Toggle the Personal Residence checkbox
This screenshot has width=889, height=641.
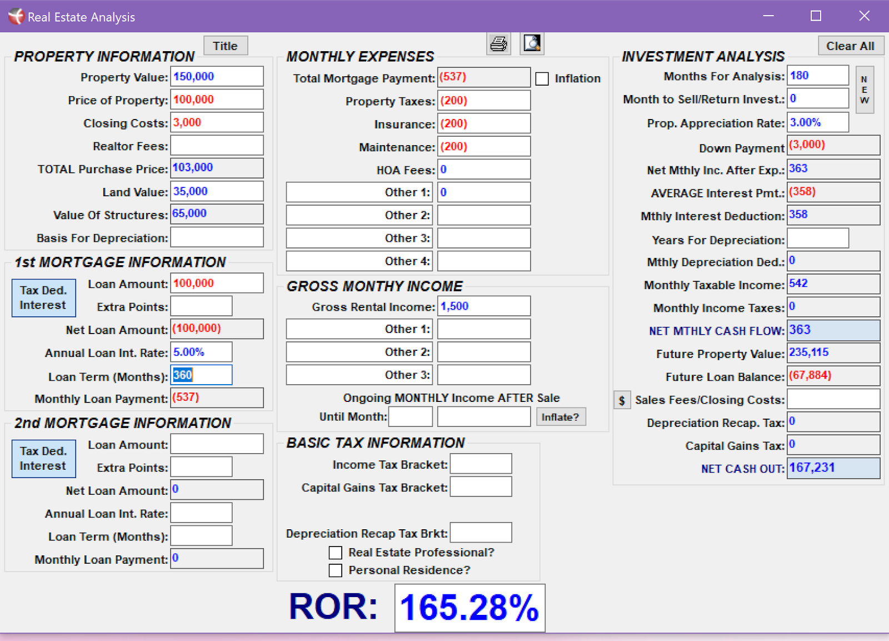tap(335, 570)
